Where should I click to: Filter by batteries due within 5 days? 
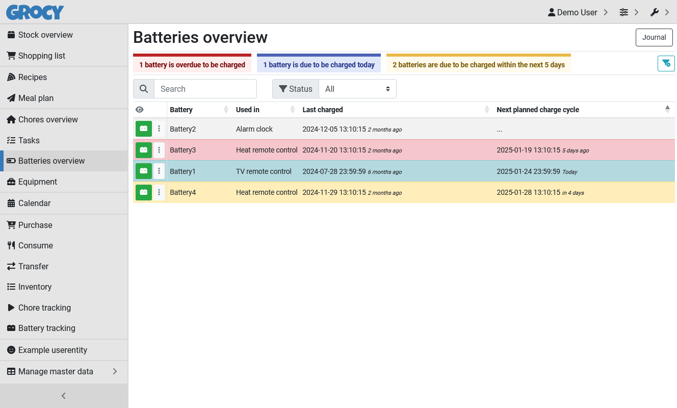(x=478, y=65)
